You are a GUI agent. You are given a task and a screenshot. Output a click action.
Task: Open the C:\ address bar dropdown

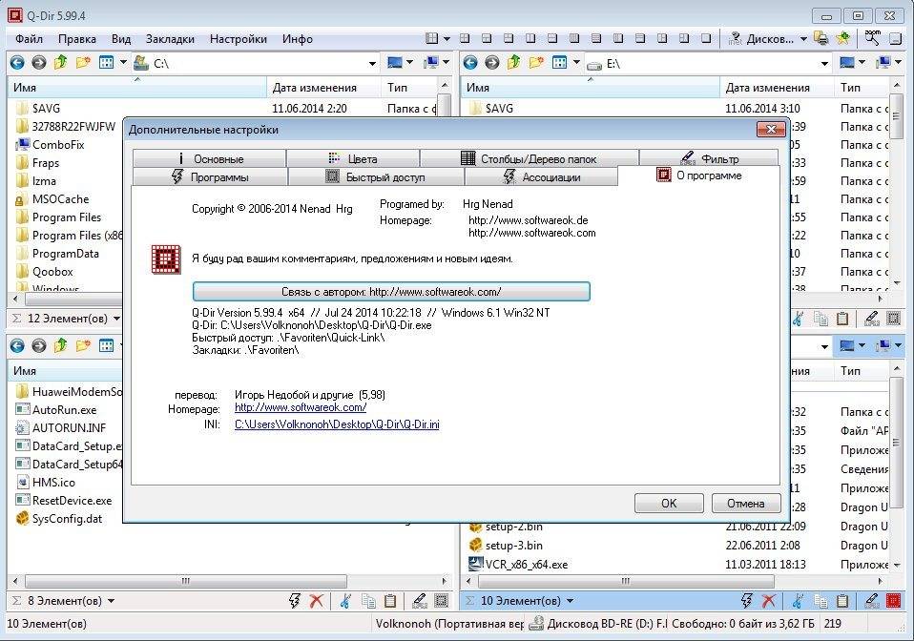(375, 63)
